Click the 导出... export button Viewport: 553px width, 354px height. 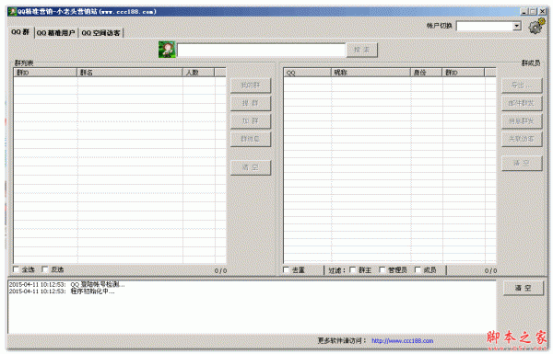522,86
